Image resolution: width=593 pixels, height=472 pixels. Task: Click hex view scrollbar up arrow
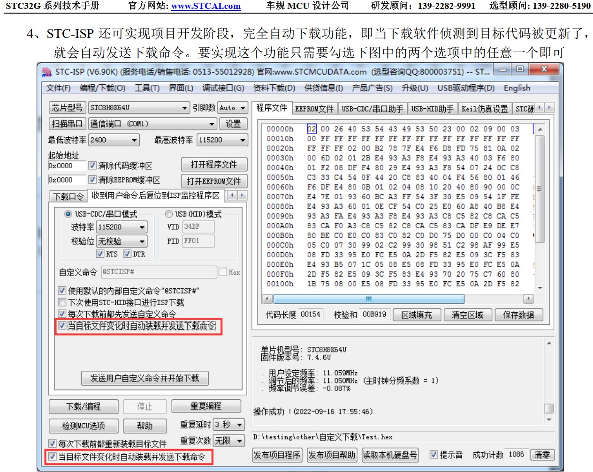(x=540, y=129)
